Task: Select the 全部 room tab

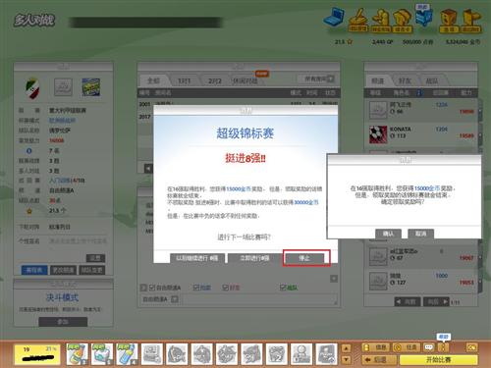Action: click(x=153, y=80)
